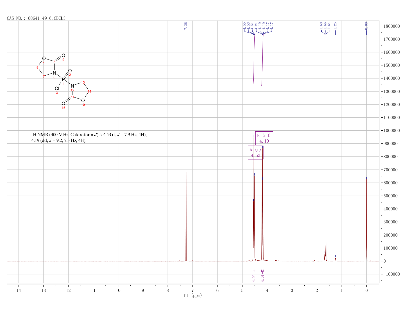Click atom number 7 in the structure
413x319 pixels.
click(x=44, y=76)
